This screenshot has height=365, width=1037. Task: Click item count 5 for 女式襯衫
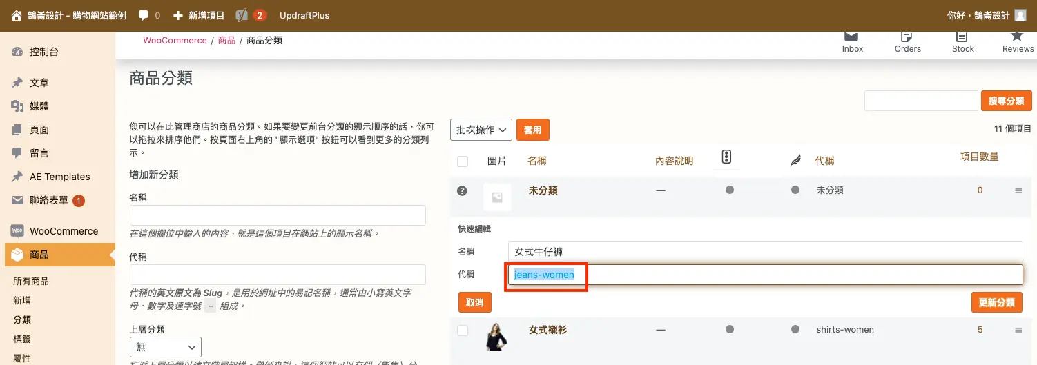980,330
